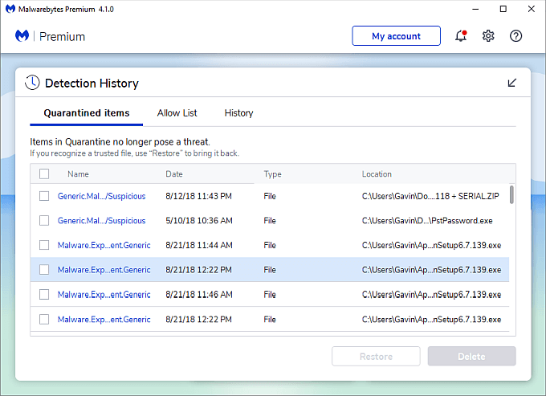
Task: Open settings via the gear icon
Action: [x=488, y=36]
